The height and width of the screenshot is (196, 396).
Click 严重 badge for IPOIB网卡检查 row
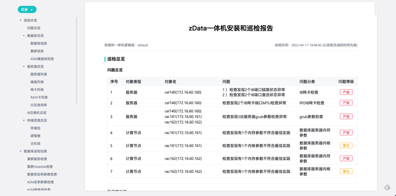pos(346,103)
